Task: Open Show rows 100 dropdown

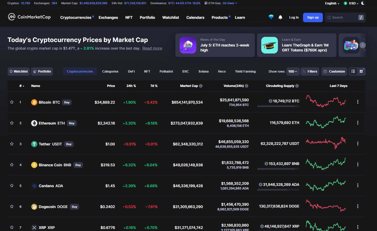Action: tap(293, 72)
